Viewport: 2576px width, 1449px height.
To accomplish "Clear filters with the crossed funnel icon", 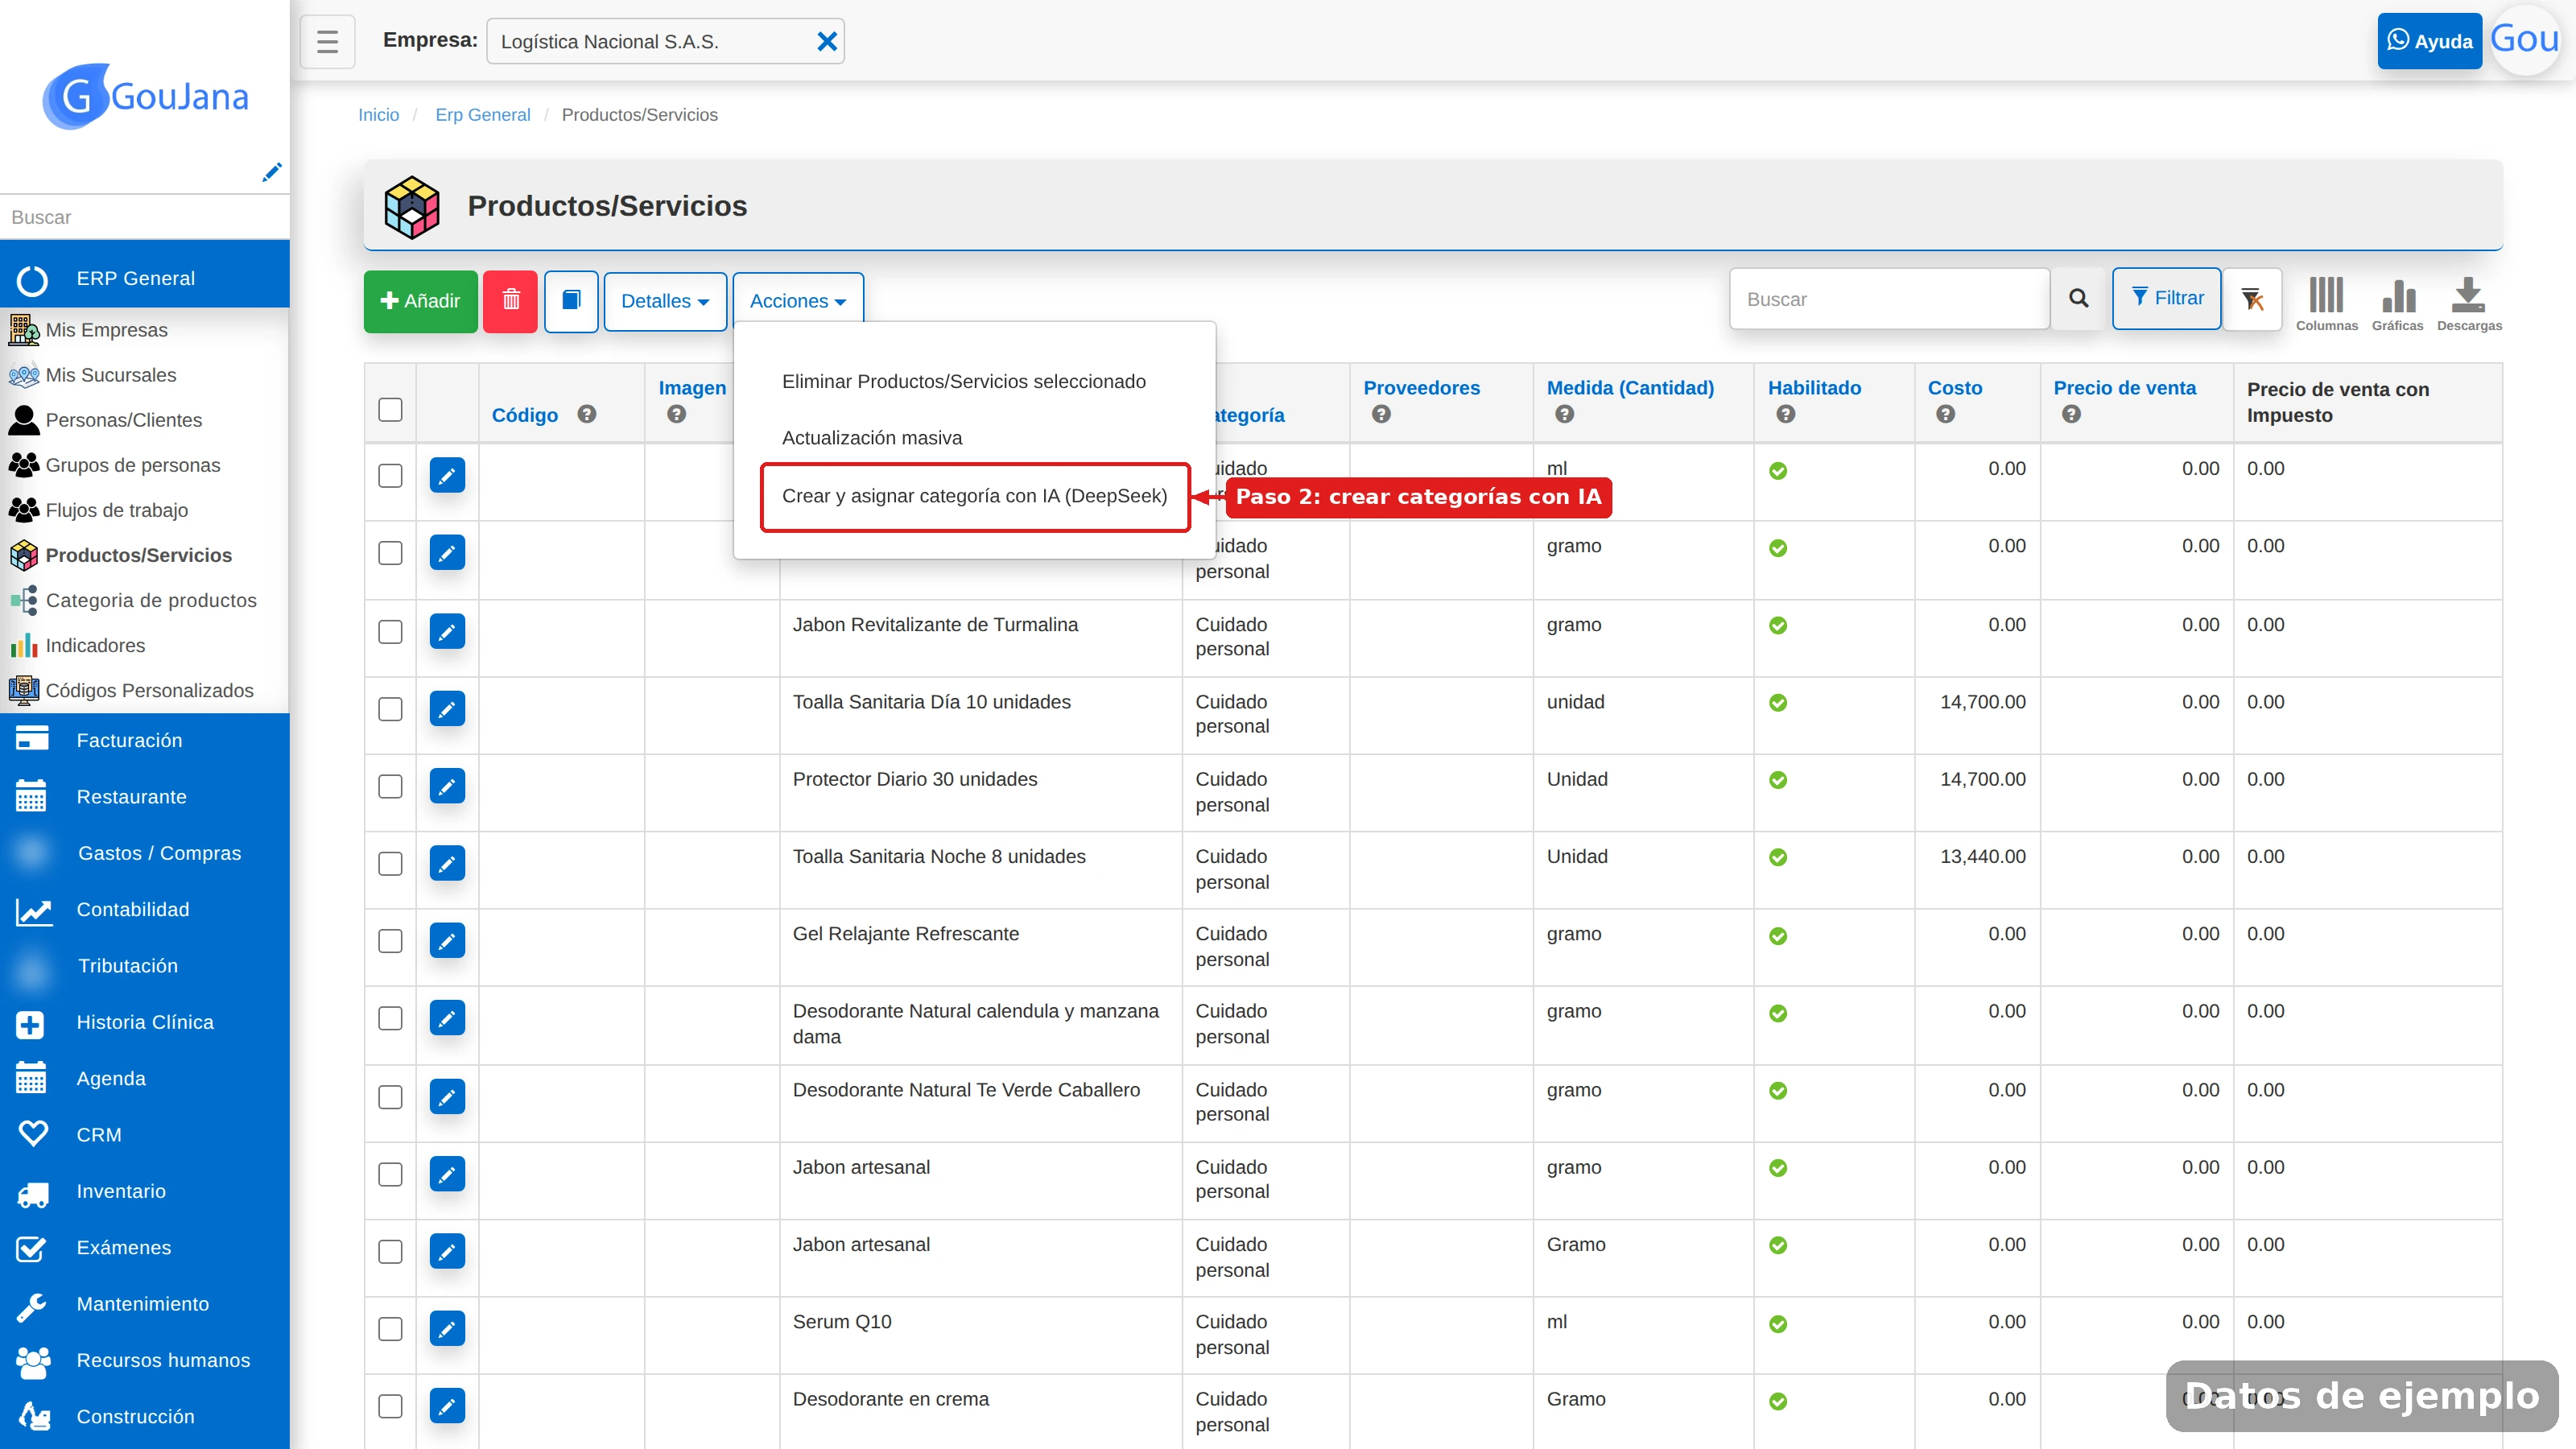I will click(2252, 298).
